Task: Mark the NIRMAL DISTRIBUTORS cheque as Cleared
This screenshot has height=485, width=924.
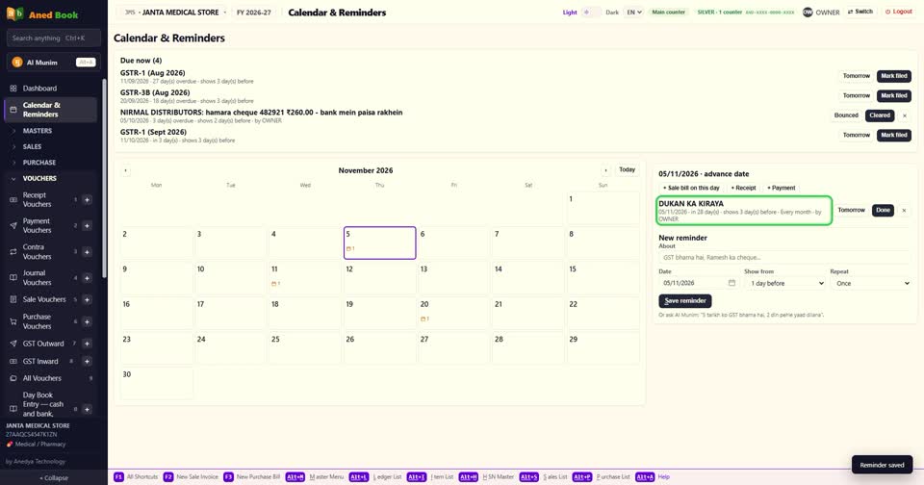Action: 880,115
